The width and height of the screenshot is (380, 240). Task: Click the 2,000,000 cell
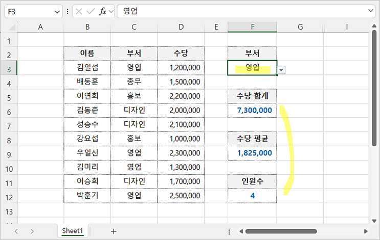pos(181,111)
